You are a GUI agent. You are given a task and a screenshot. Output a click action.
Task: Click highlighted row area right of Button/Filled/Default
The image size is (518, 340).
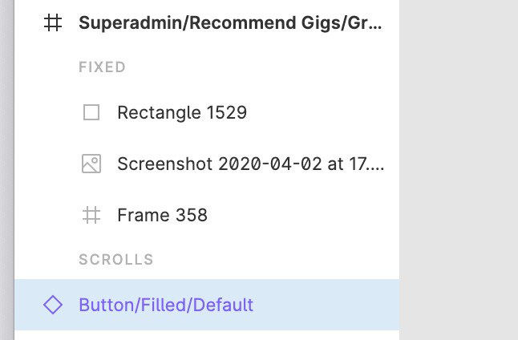click(326, 305)
